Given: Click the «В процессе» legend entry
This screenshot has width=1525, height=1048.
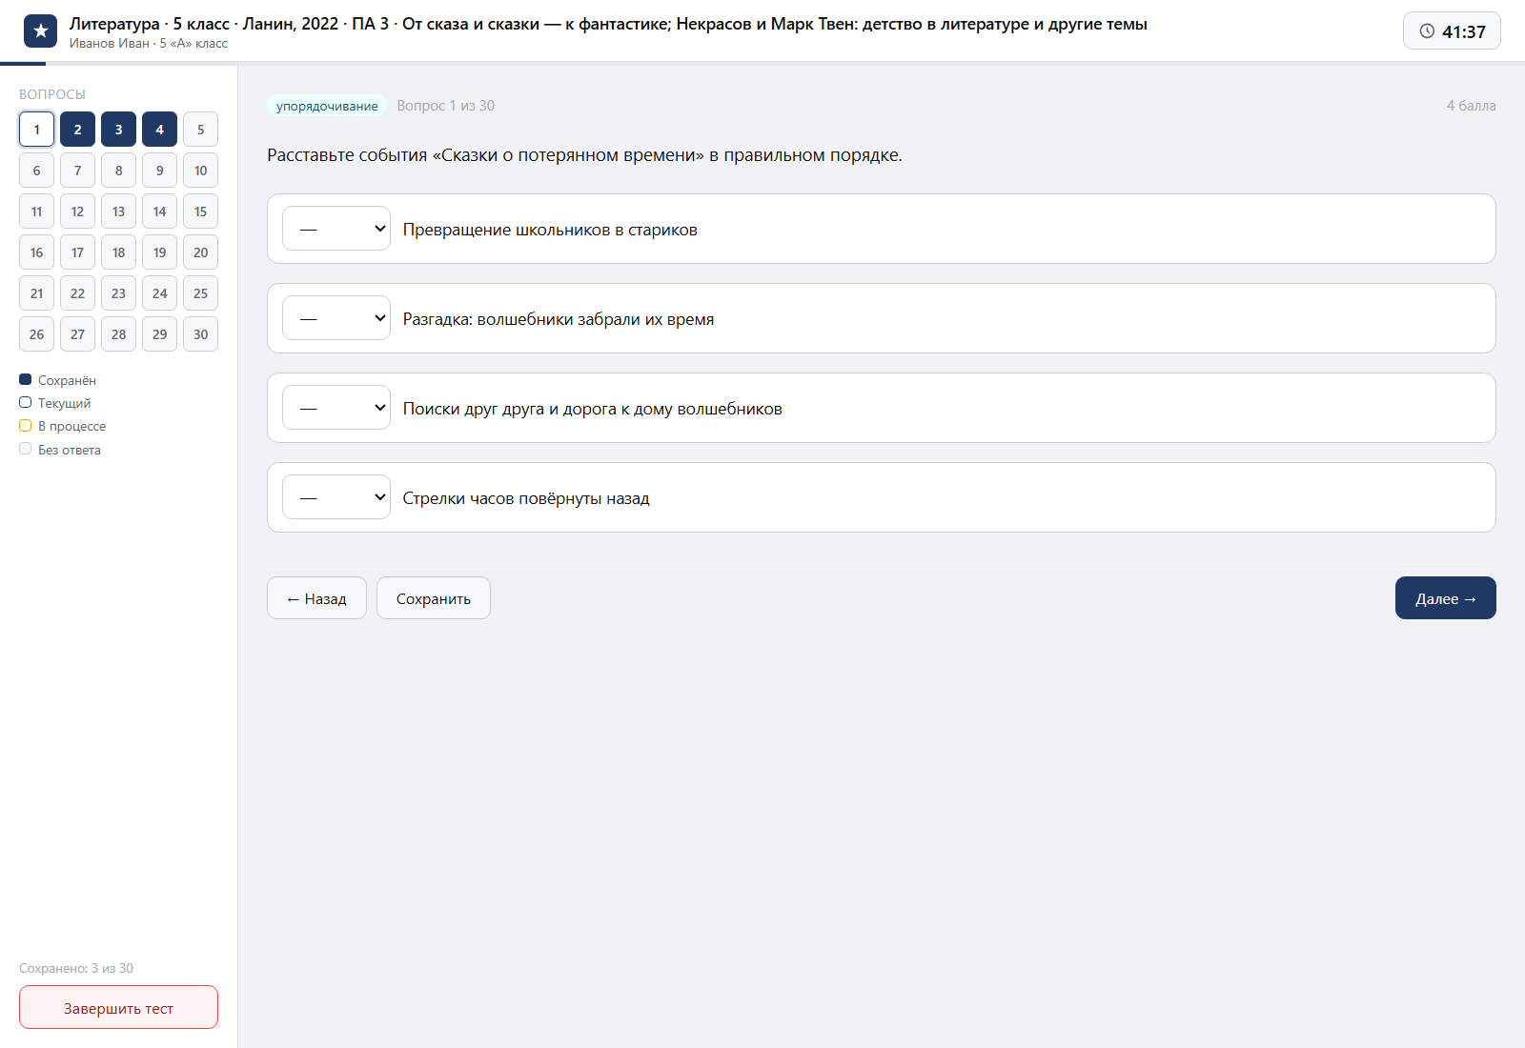Looking at the screenshot, I should [62, 426].
